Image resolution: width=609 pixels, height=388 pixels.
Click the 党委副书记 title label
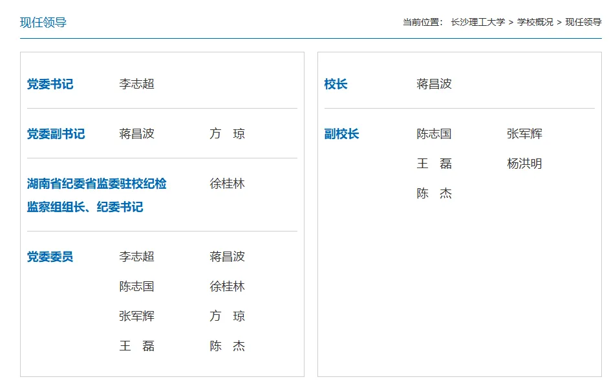tap(56, 134)
